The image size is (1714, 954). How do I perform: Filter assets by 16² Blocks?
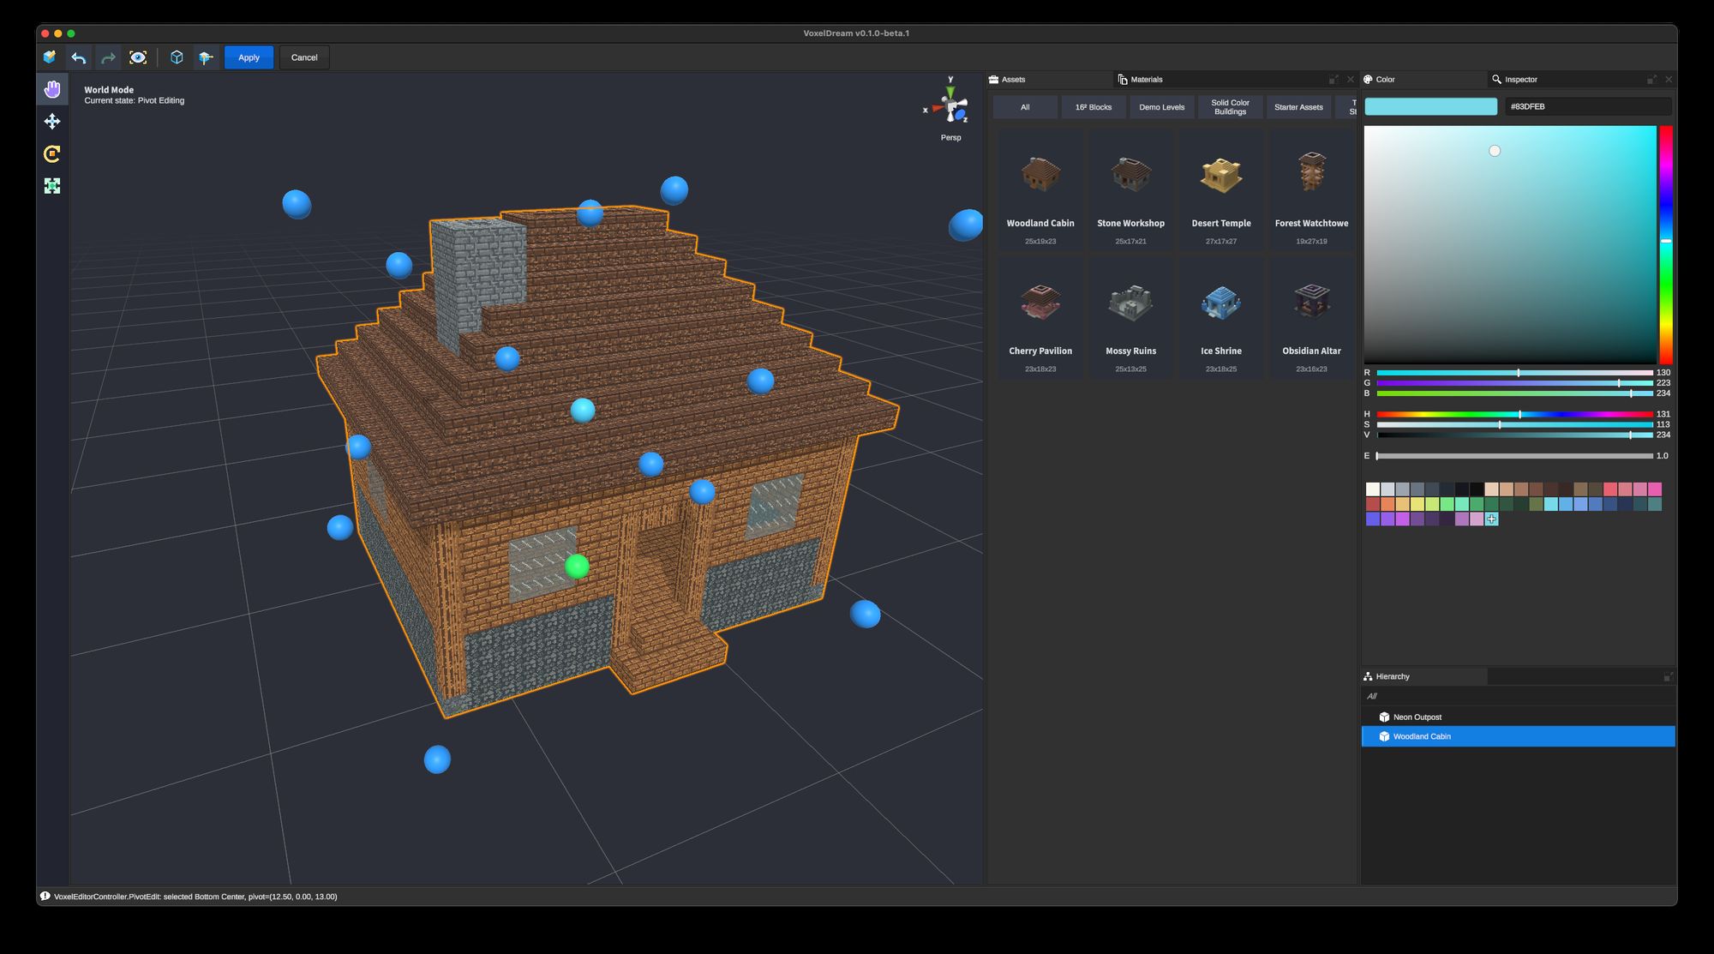(x=1094, y=107)
